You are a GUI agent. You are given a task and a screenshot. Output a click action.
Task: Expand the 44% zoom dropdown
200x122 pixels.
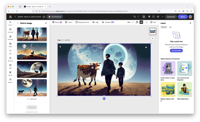point(130,22)
